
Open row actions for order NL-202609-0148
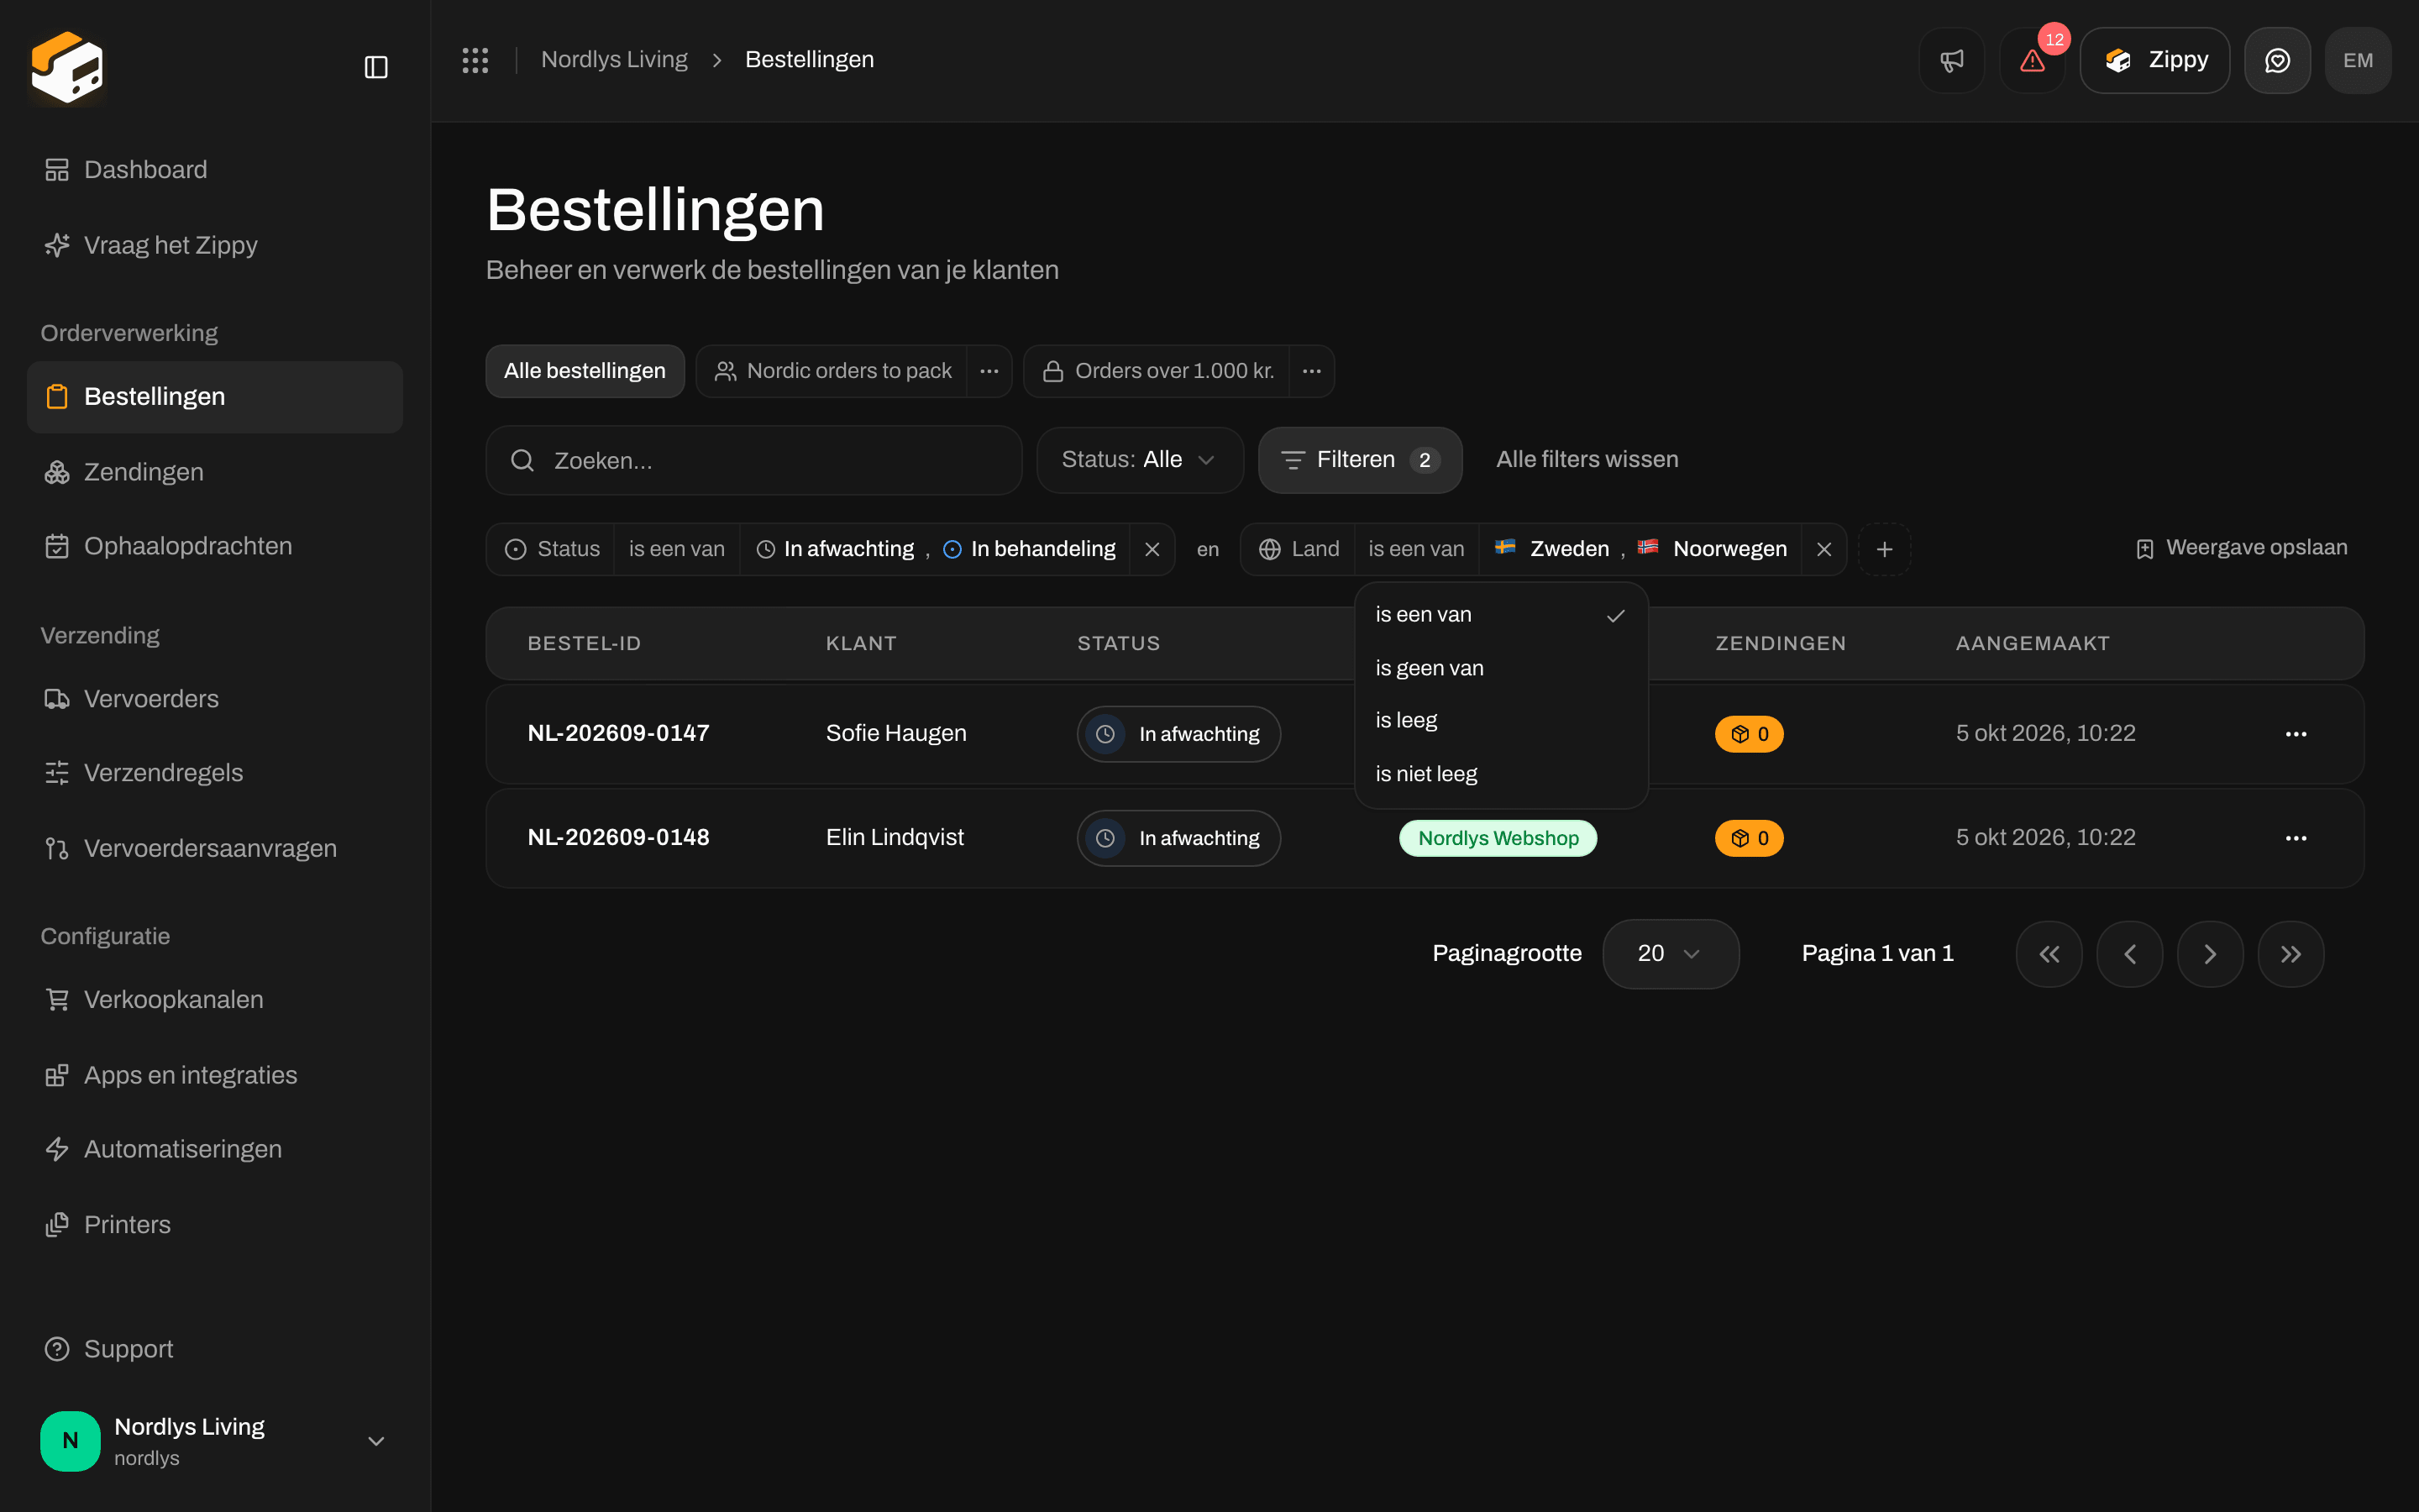click(2295, 838)
